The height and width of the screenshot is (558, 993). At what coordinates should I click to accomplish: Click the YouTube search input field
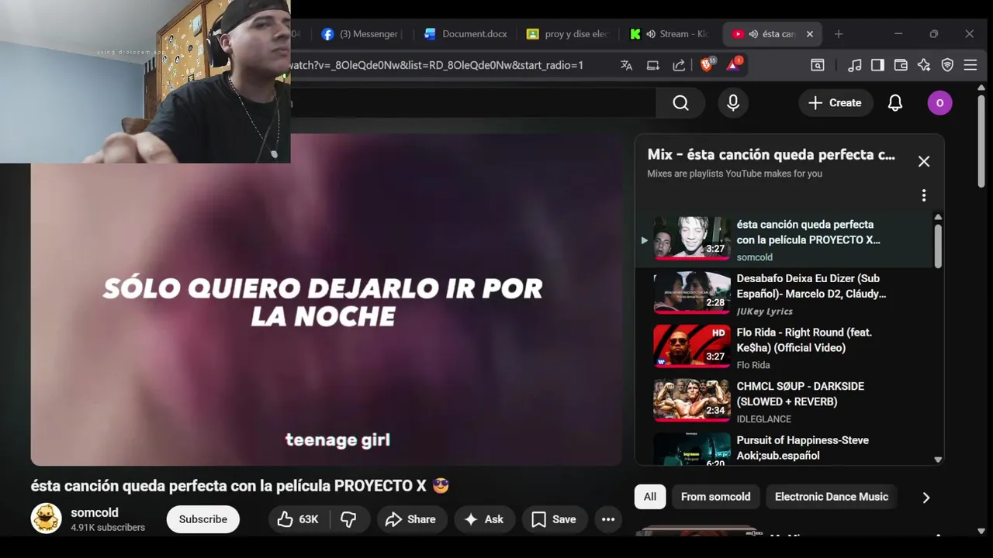coord(473,103)
